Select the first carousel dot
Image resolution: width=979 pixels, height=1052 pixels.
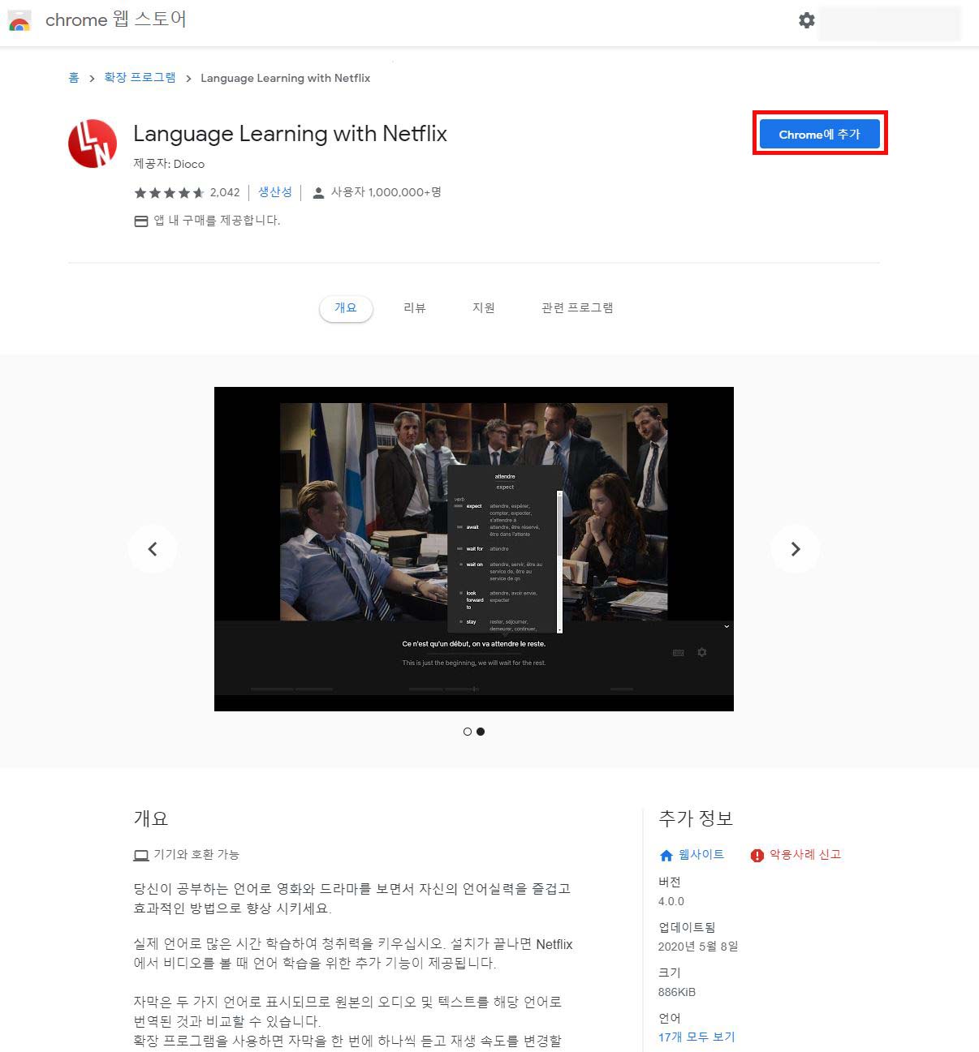(x=467, y=732)
